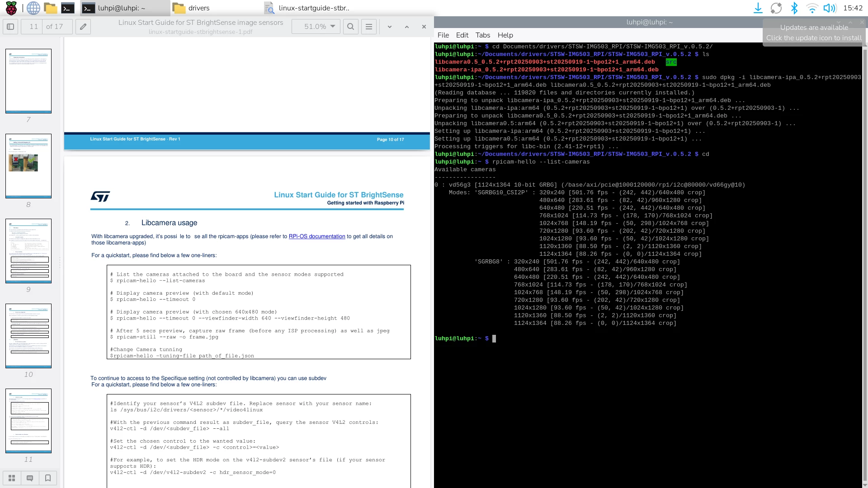Open the Bluetooth tray icon
Viewport: 868px width, 488px height.
coord(794,8)
